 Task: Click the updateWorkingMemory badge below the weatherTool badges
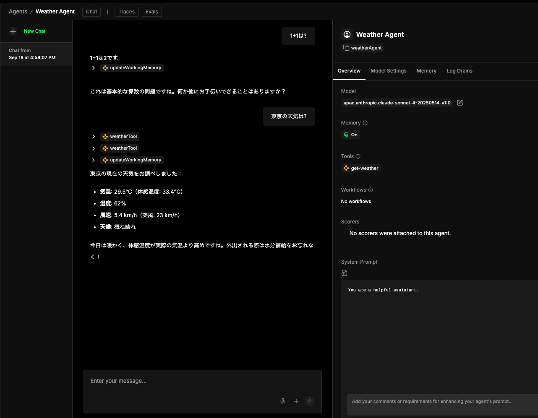(132, 160)
